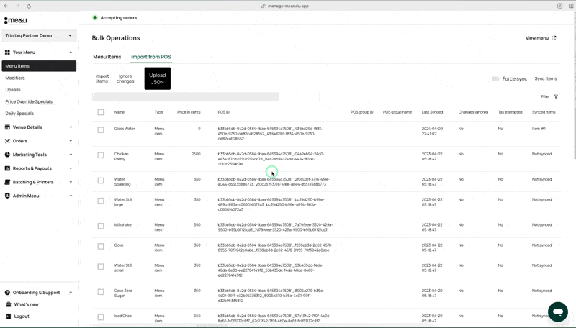576x328 pixels.
Task: Click the loading progress bar below Import items
Action: point(185,96)
